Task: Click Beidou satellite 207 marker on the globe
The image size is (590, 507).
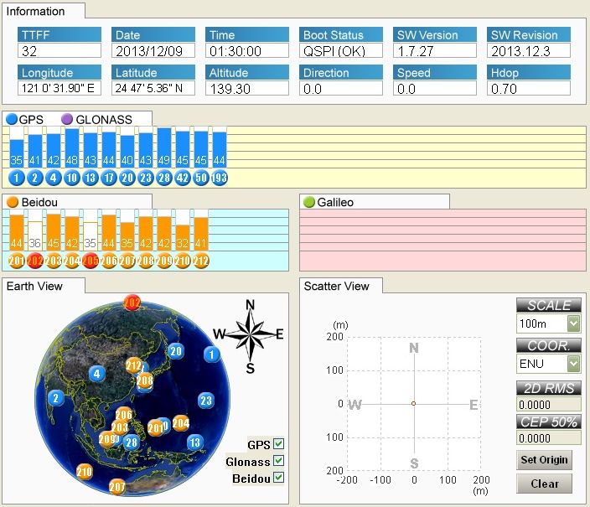Action: click(117, 486)
